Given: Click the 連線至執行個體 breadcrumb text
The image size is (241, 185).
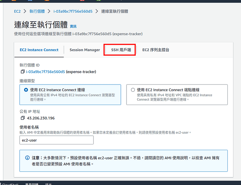Looking at the screenshot, I should coord(115,11).
